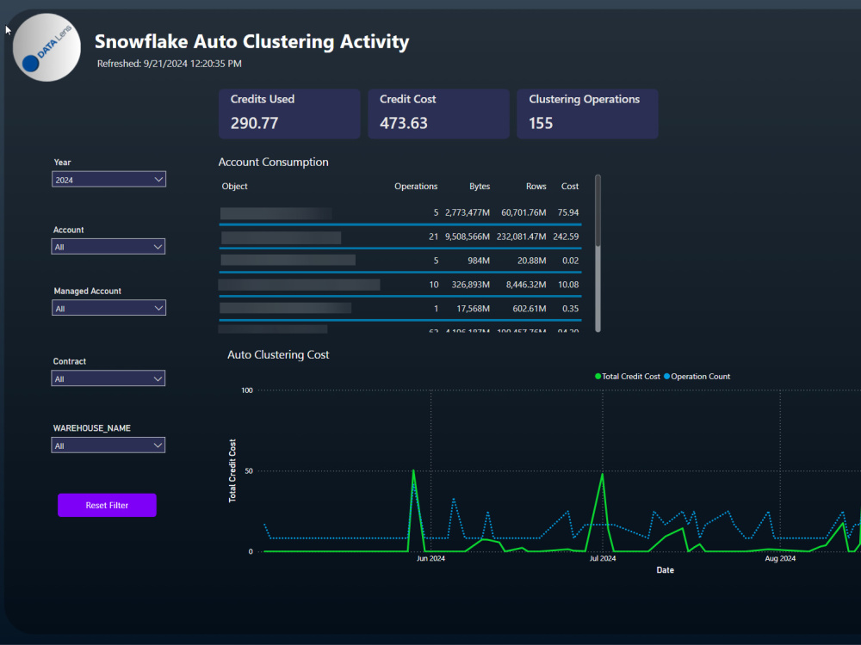Expand the Managed Account dropdown
Screen dimensions: 861x645
(x=108, y=308)
